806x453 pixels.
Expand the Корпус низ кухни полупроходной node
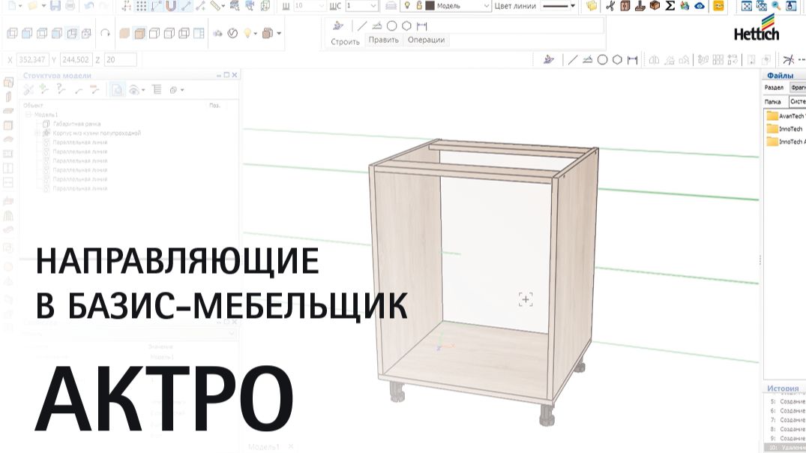pos(37,133)
